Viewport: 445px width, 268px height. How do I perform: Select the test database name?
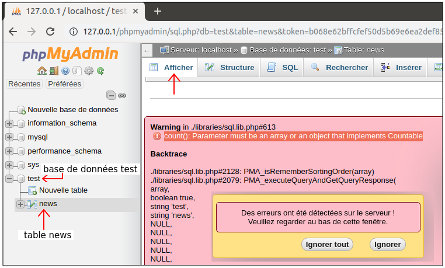click(33, 179)
